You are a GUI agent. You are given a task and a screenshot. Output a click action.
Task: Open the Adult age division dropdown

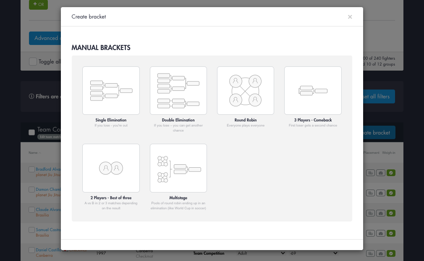point(282,253)
